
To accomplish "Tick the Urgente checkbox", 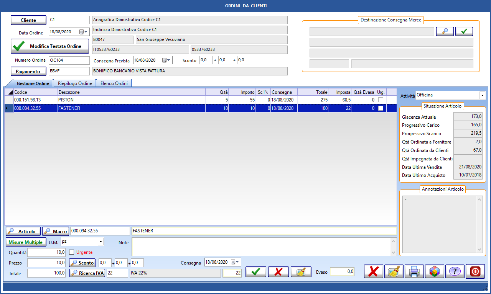I will coord(71,252).
